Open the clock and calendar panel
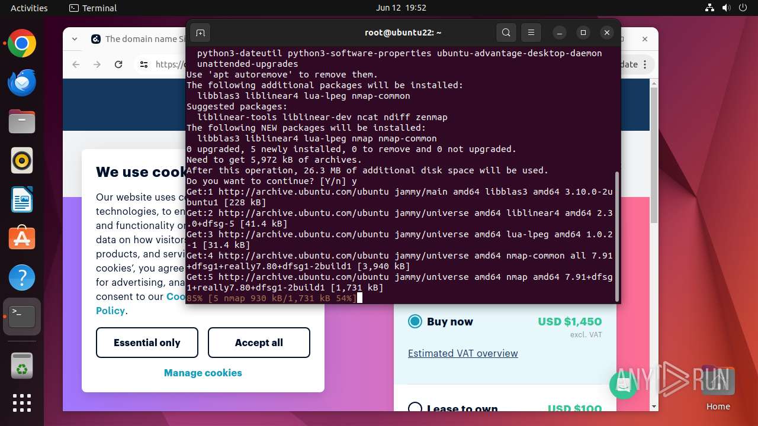Viewport: 758px width, 426px height. 401,8
